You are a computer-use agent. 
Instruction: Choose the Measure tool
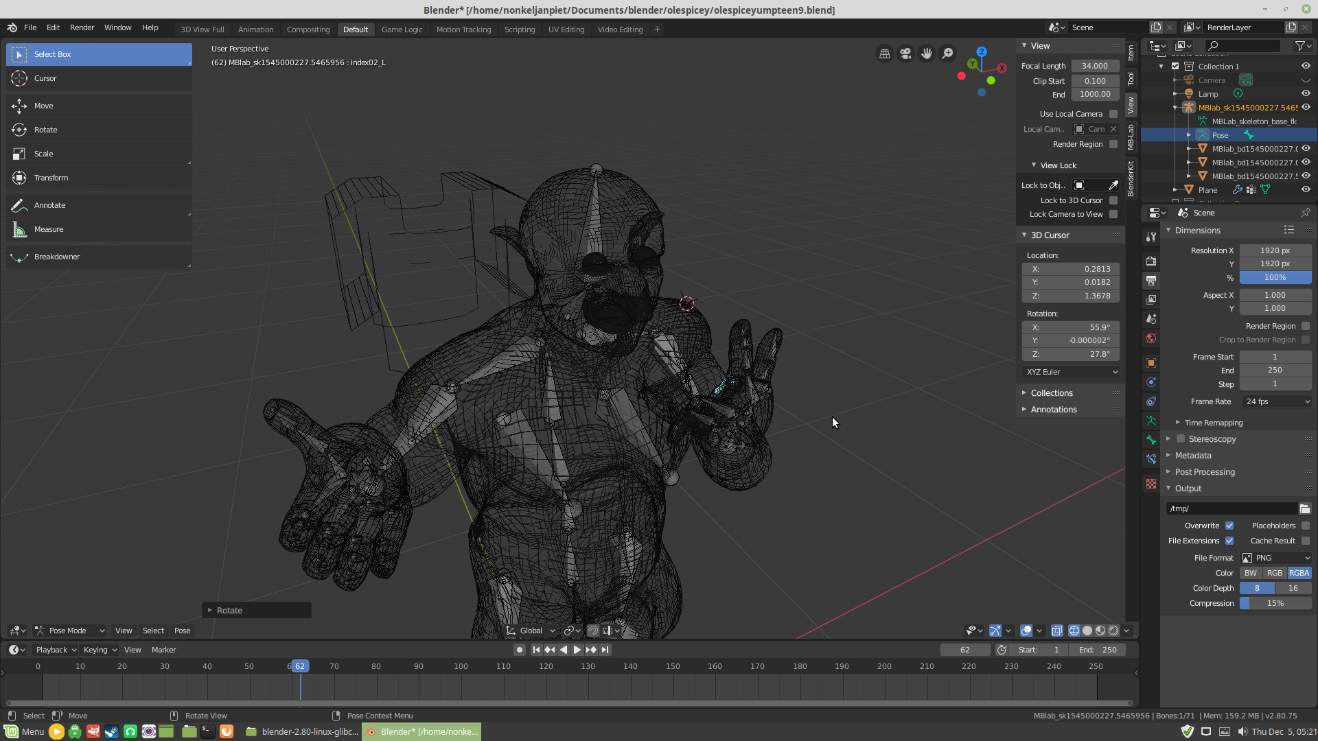pos(99,229)
